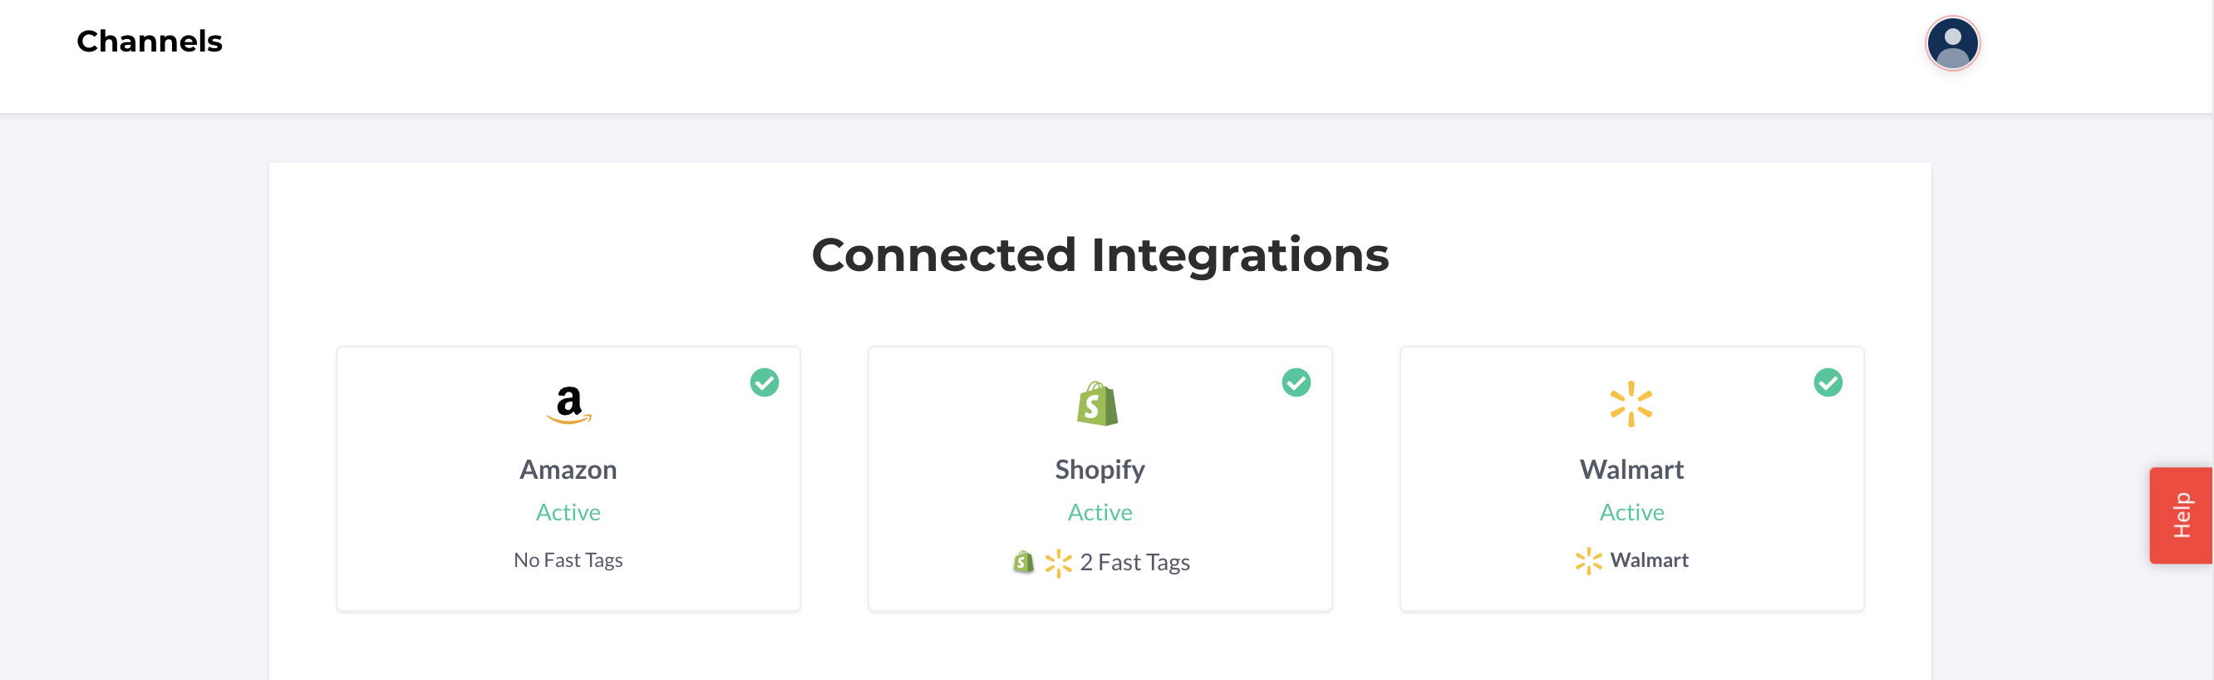Click green checkmark on Shopify card
Screen dimensions: 2214x680
pos(1296,382)
